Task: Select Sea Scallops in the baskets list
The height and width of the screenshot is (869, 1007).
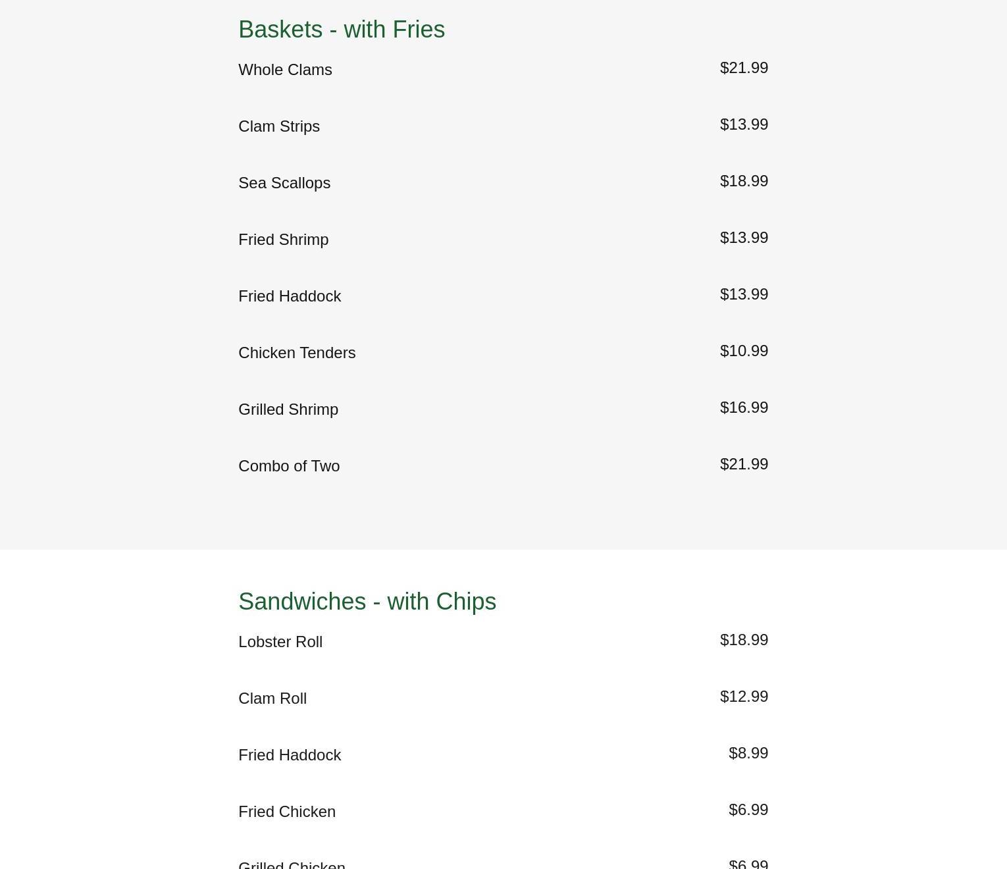Action: [x=284, y=183]
